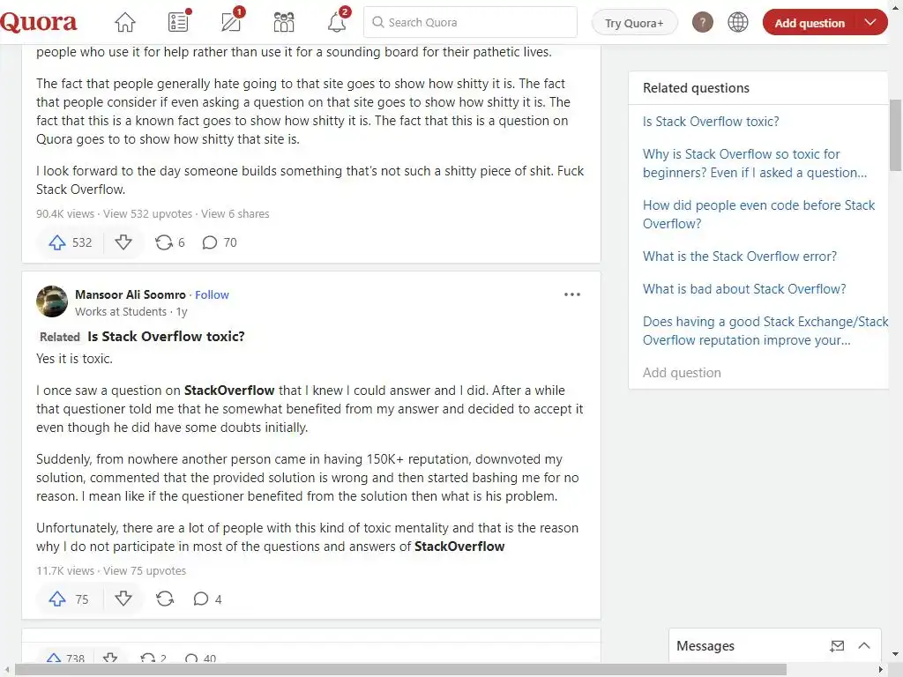This screenshot has width=903, height=677.
Task: Click the Add question button
Action: click(x=810, y=23)
